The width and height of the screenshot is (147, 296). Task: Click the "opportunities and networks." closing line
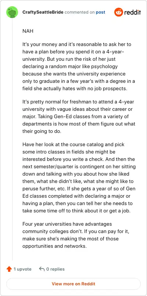click(x=54, y=246)
